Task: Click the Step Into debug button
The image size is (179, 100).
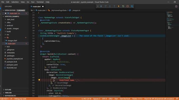Action: click(110, 6)
